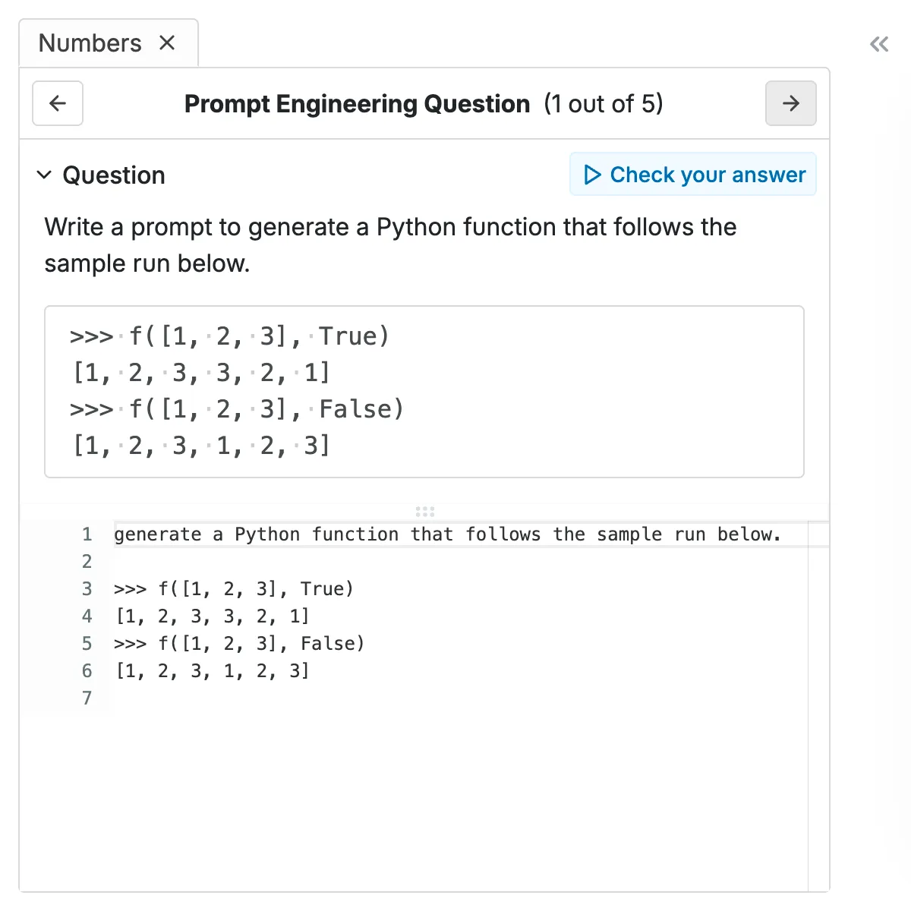Viewport: 911px width, 911px height.
Task: Click the back arrow navigation icon
Action: point(58,103)
